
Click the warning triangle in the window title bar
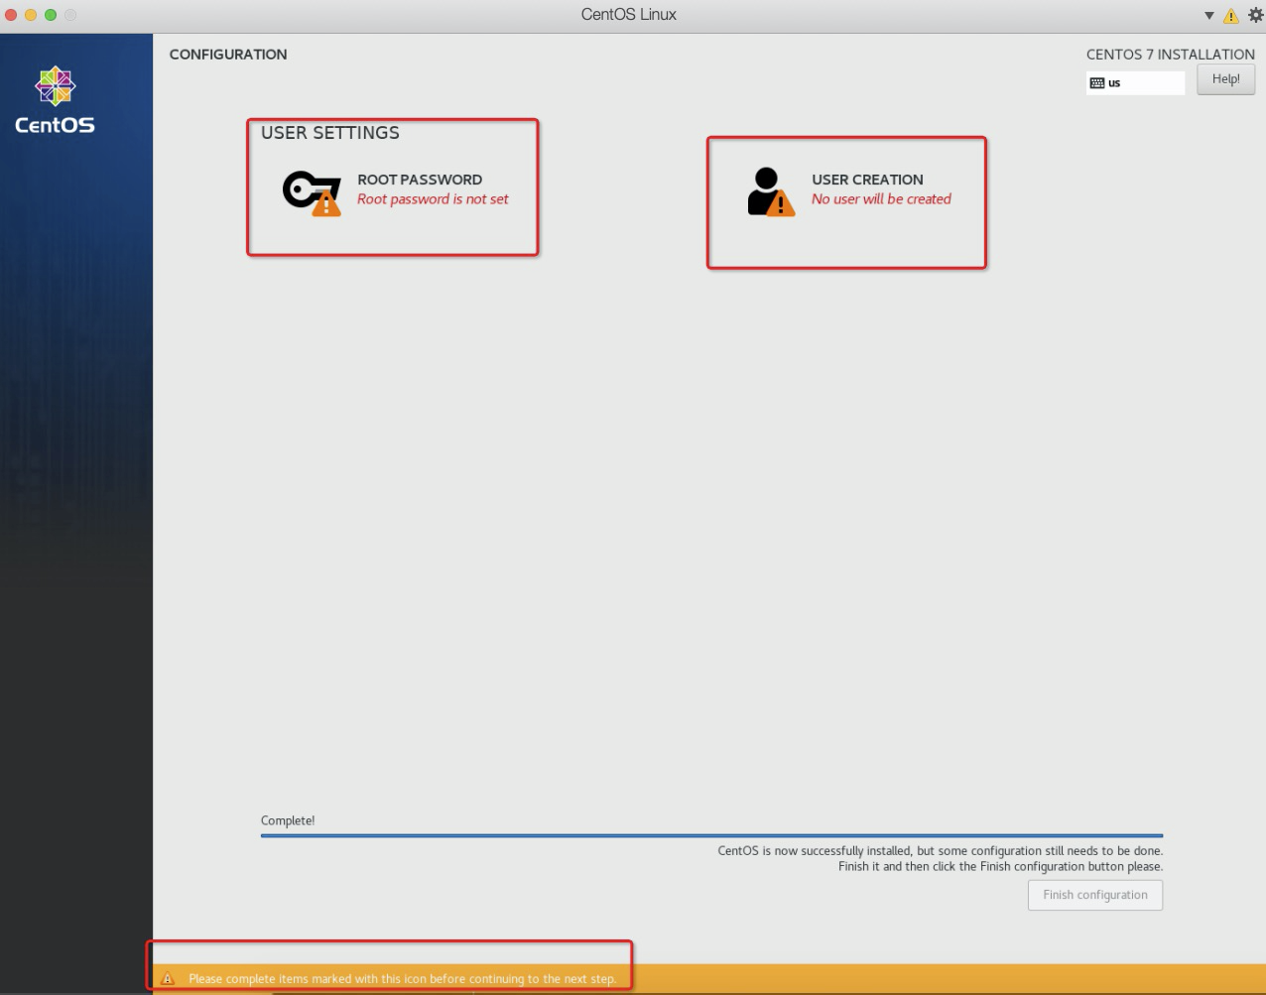1231,16
